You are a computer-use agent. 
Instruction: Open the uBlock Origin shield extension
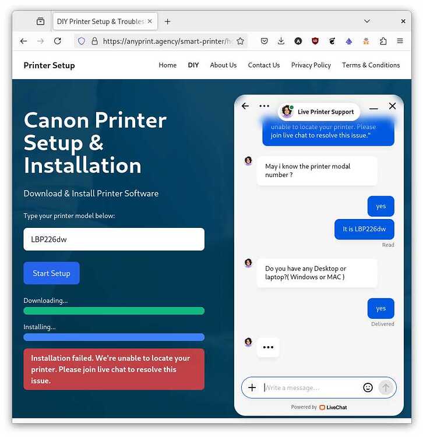click(x=315, y=41)
